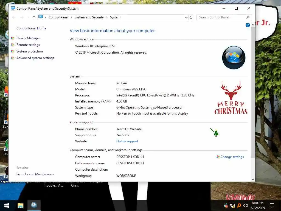
Task: Refresh the System page
Action: [191, 17]
